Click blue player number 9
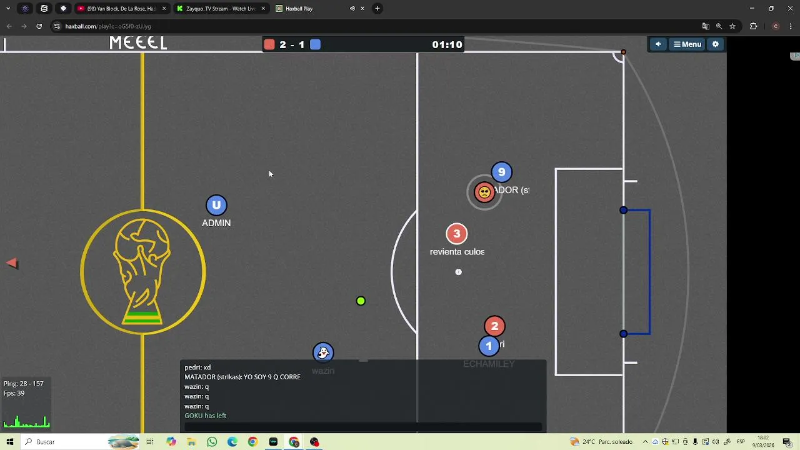The image size is (800, 450). [501, 172]
